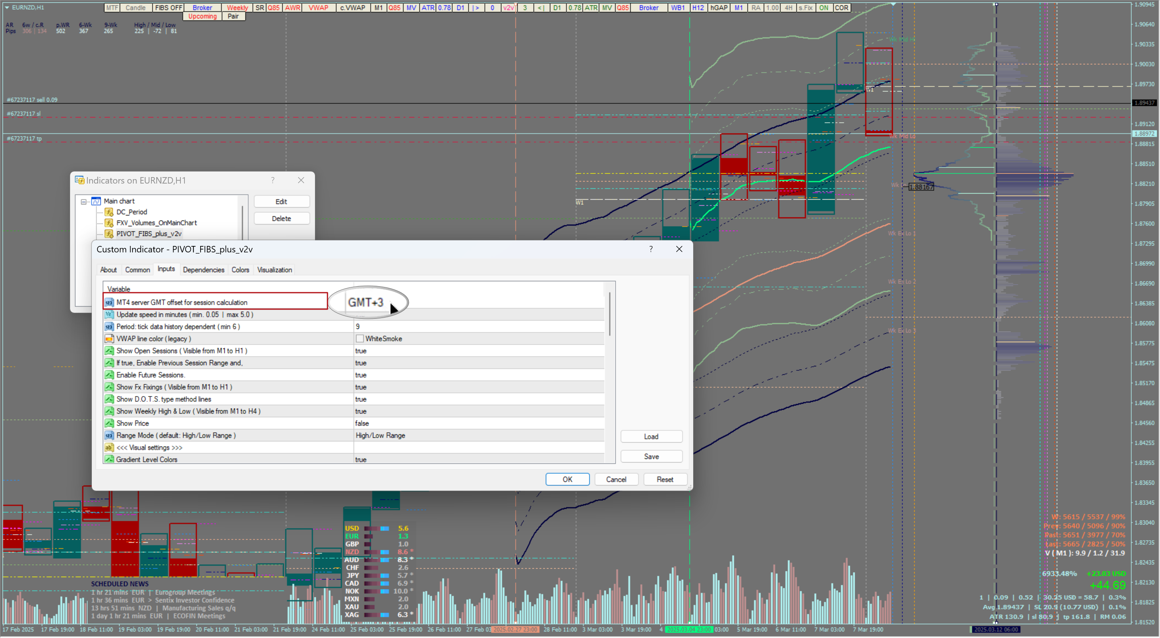This screenshot has height=638, width=1160.
Task: Open the GMT+3 offset value dropdown
Action: (366, 302)
